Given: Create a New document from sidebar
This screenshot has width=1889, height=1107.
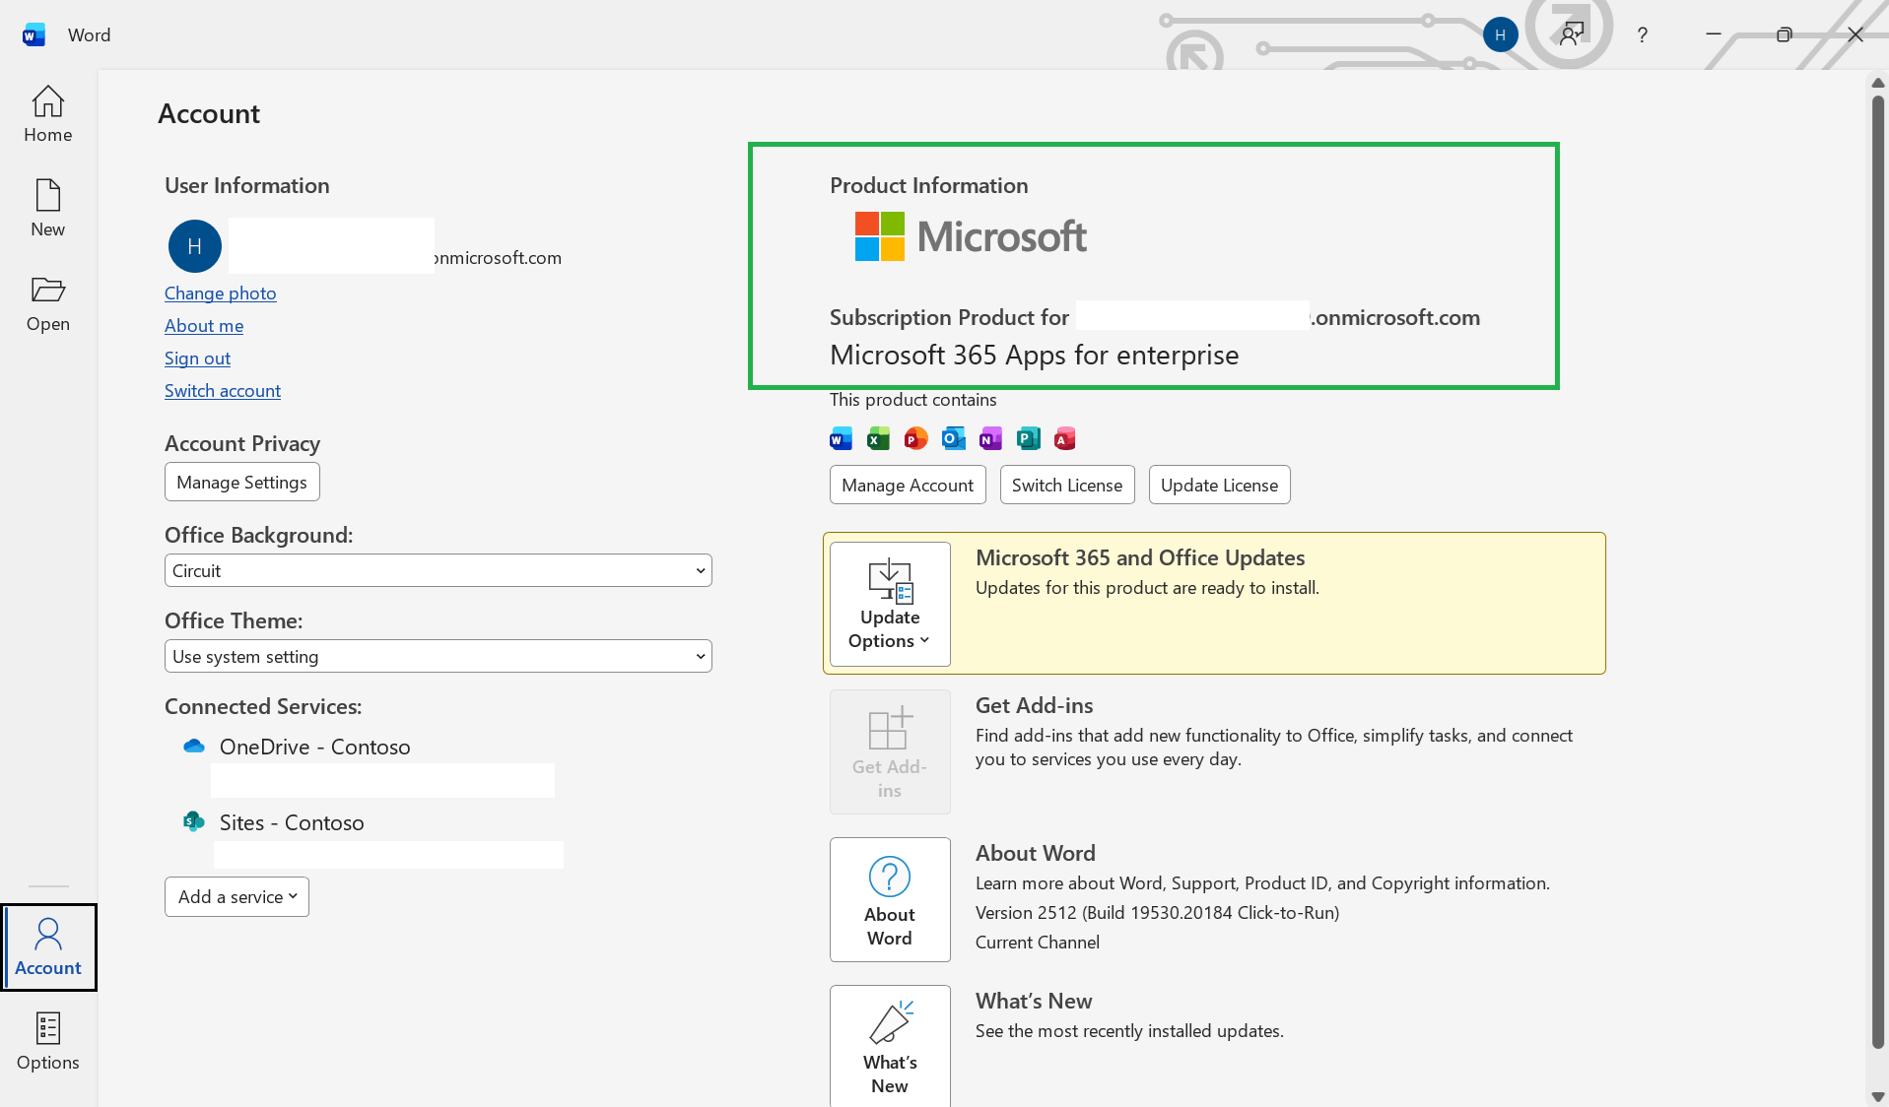Looking at the screenshot, I should [x=47, y=209].
